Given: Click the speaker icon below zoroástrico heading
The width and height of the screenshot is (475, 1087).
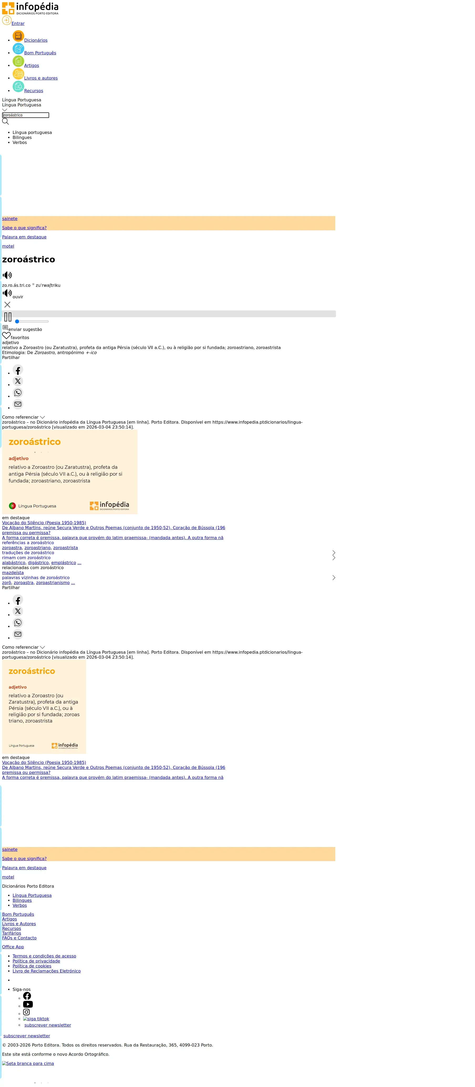Looking at the screenshot, I should click(7, 275).
